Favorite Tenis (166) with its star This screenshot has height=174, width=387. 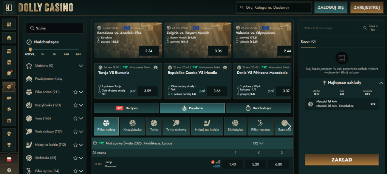76,118
